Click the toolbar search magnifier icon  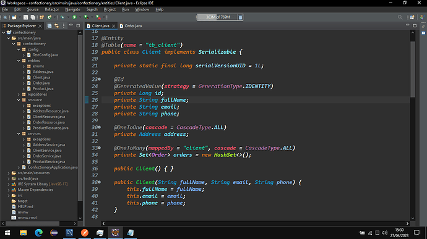coord(400,17)
